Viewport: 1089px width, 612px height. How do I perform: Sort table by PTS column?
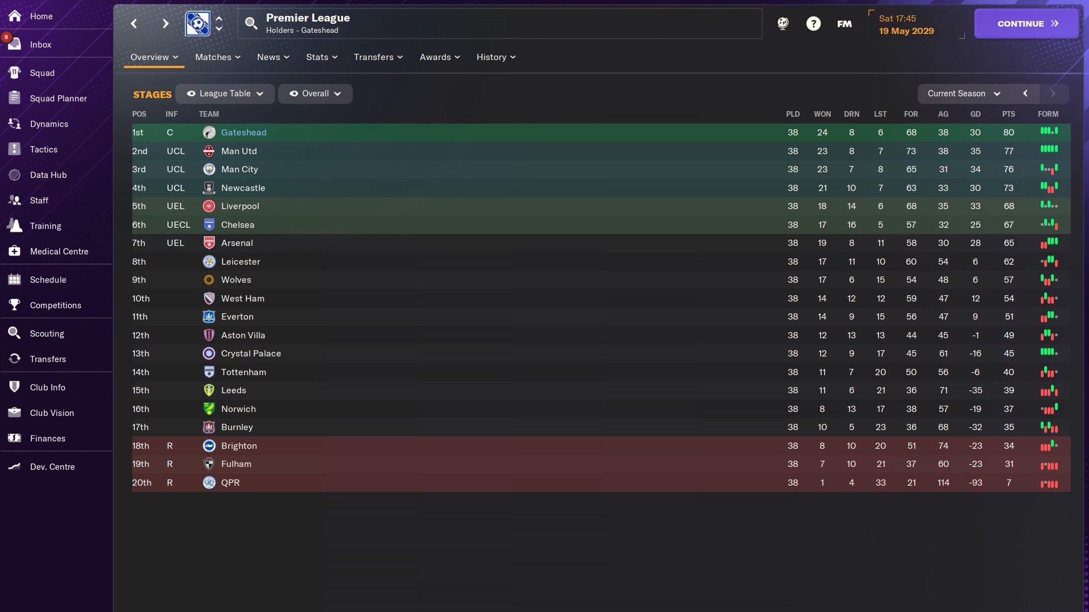coord(1008,114)
